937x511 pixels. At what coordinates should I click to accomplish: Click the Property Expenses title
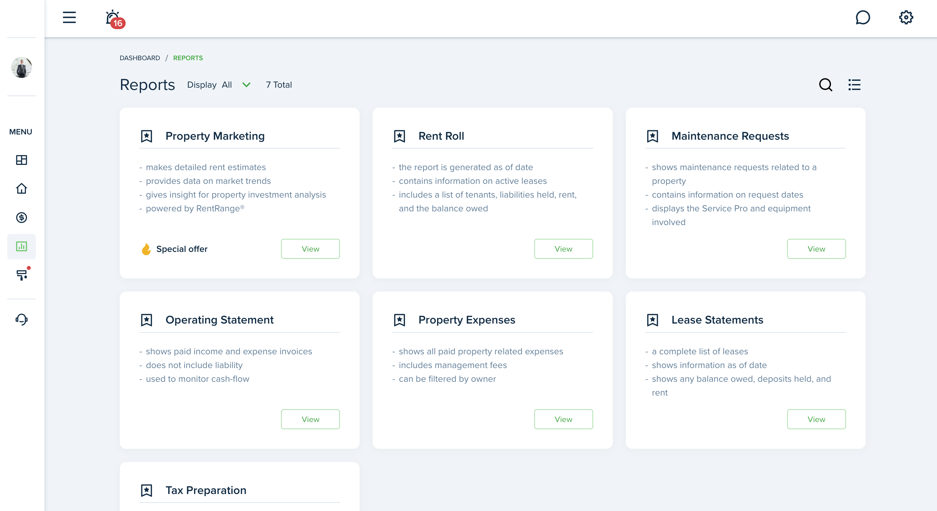point(467,320)
